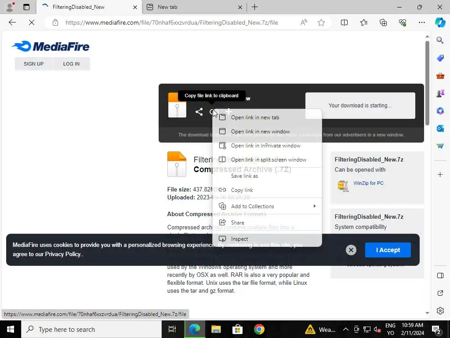
Task: Open sidebar Shopping tag icon
Action: [x=440, y=58]
